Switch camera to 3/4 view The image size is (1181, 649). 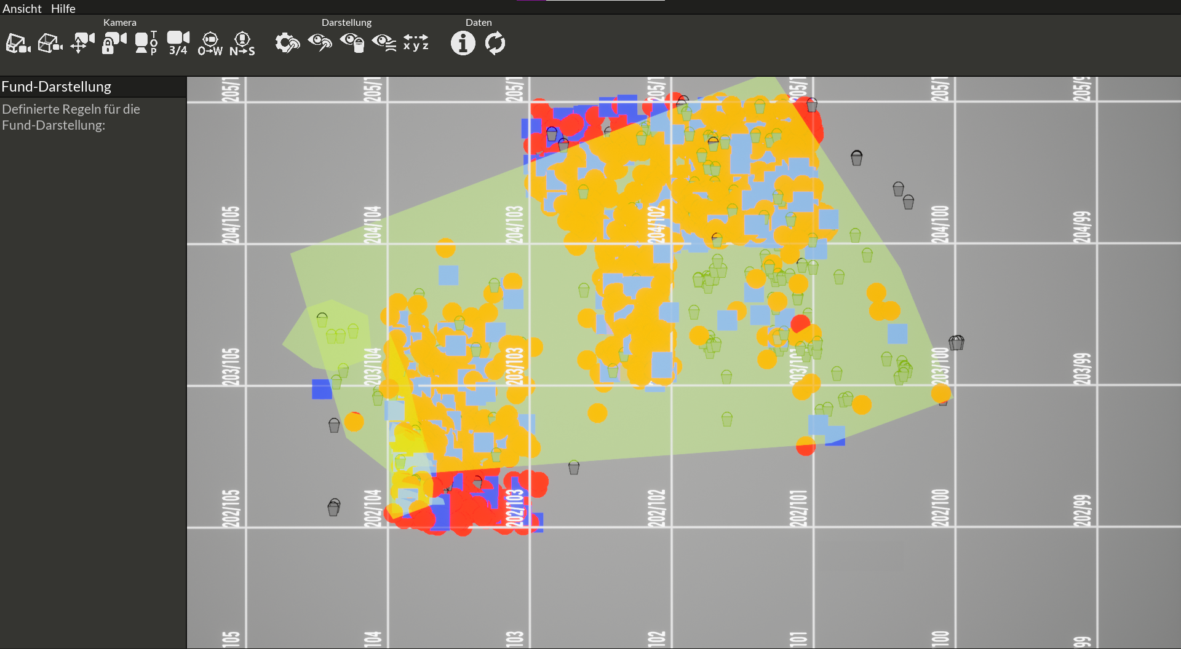point(178,43)
